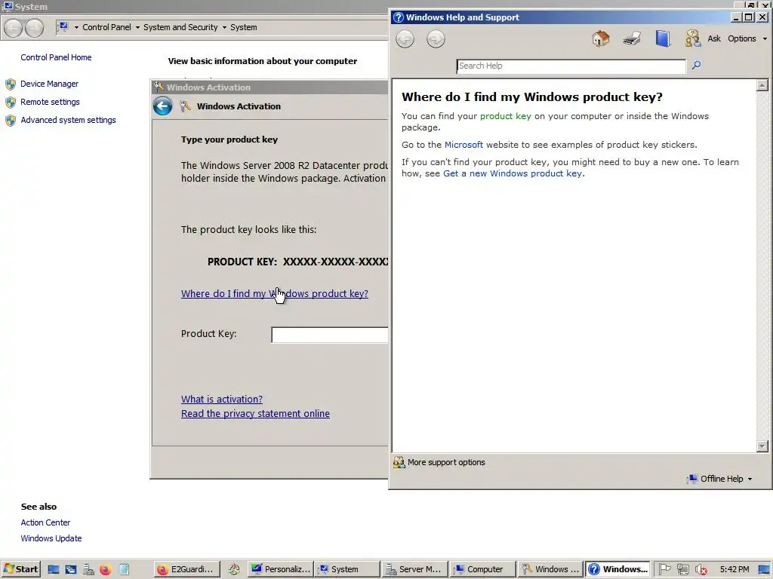Go to Help and Support home icon
This screenshot has height=579, width=773.
[600, 38]
